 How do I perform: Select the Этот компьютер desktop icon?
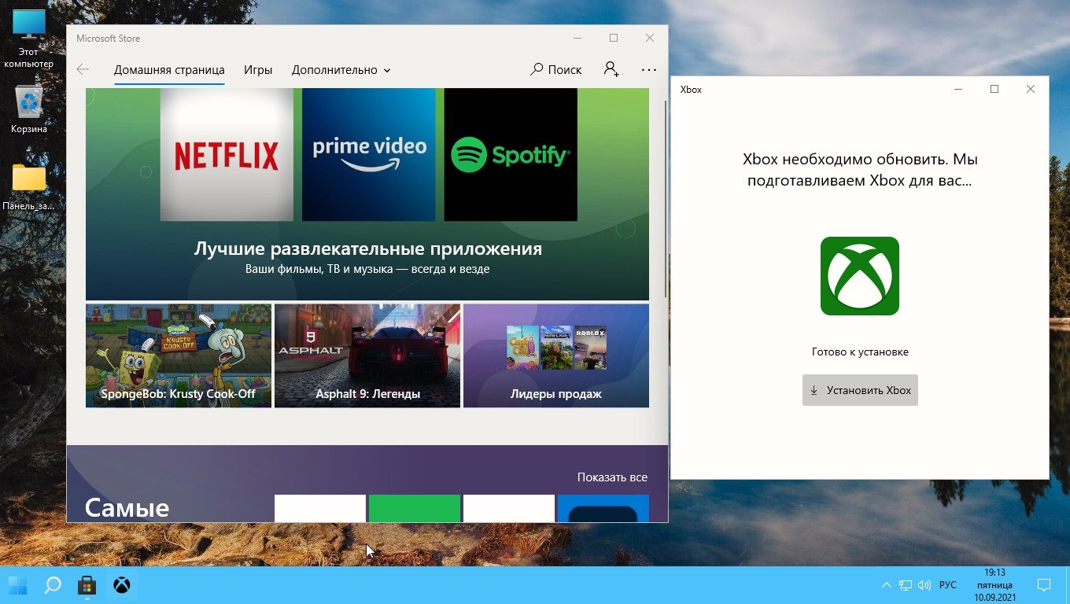coord(29,39)
